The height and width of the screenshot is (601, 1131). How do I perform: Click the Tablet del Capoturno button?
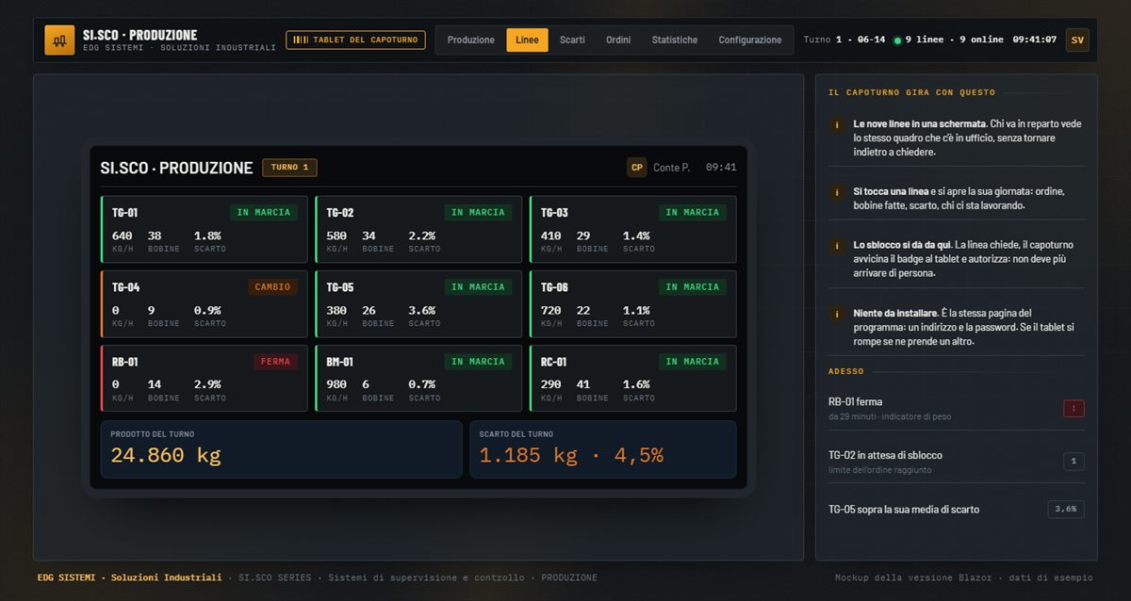click(x=356, y=40)
